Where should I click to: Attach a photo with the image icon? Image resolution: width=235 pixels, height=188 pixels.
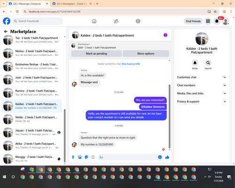click(80, 157)
